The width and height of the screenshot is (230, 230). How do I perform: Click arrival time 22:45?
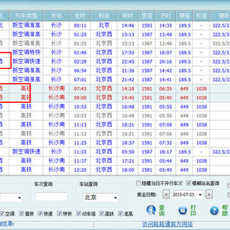pyautogui.click(x=128, y=62)
